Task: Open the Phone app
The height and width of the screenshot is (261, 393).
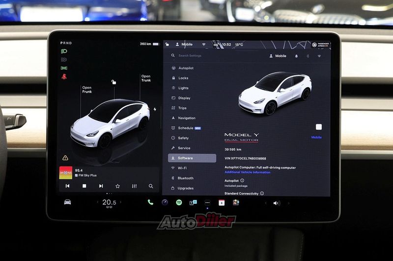Action: (150, 202)
